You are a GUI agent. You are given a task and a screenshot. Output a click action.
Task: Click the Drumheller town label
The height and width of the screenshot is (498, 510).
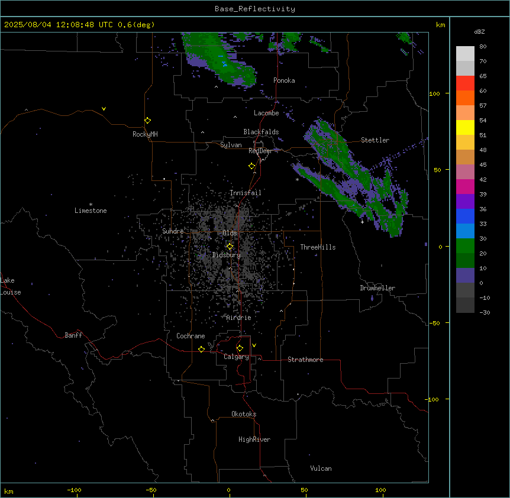[x=377, y=288]
